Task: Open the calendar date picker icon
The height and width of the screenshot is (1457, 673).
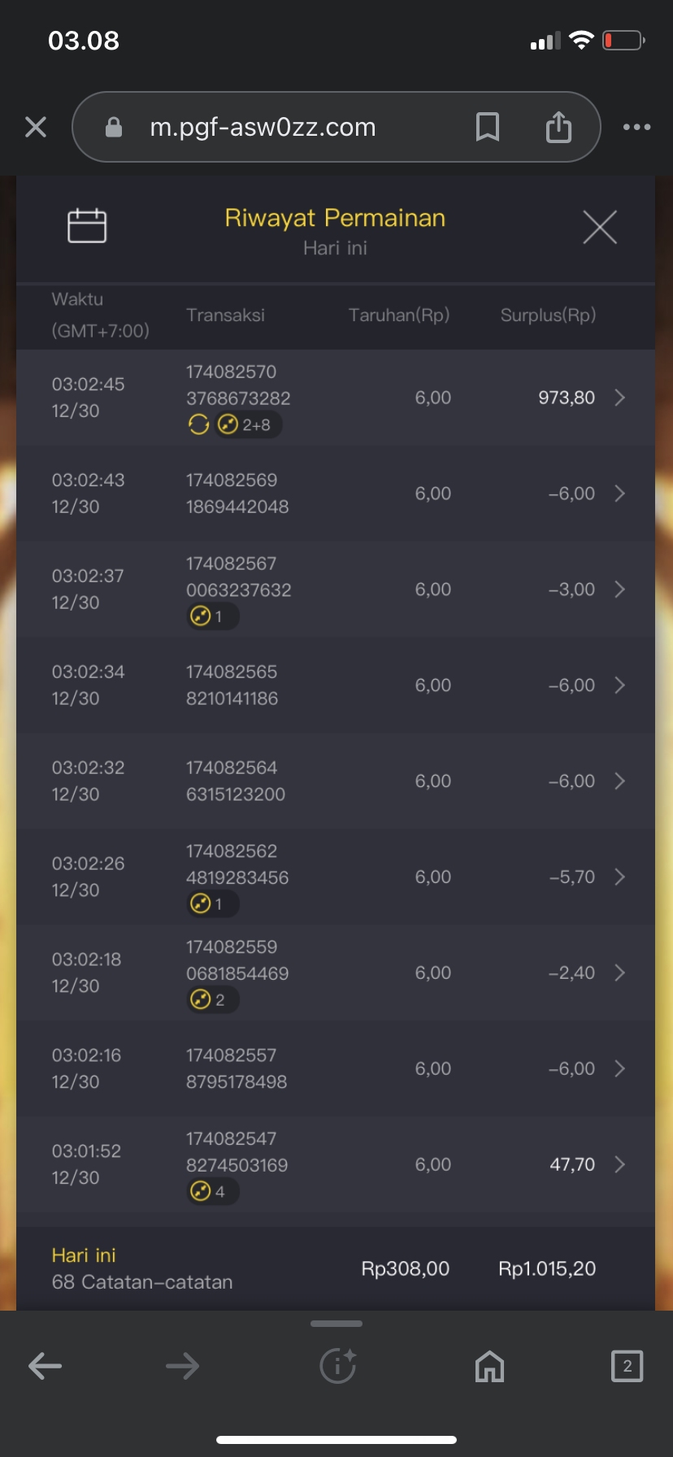Action: pos(87,226)
